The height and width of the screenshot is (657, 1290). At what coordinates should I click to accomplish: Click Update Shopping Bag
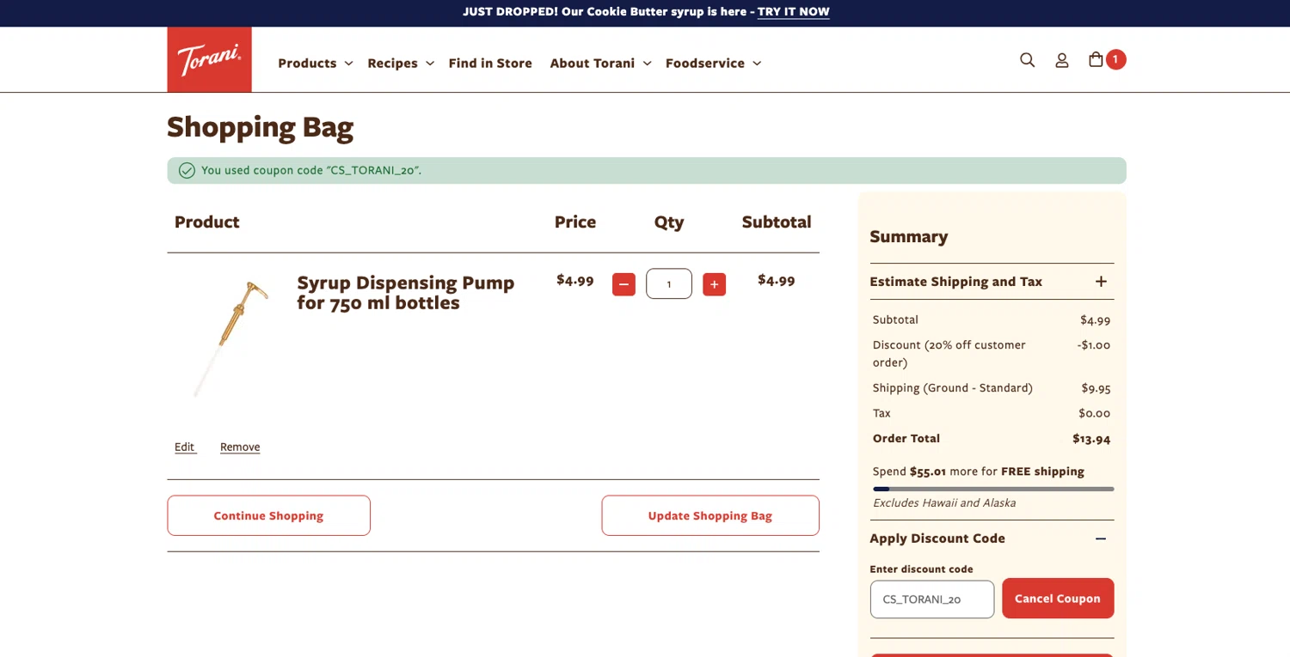710,515
